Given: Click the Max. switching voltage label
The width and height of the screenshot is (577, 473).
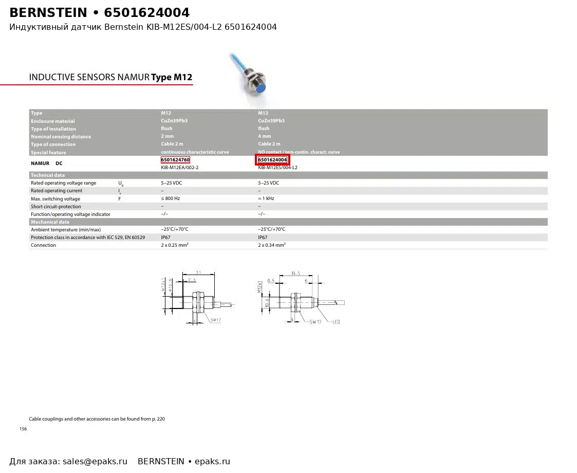Looking at the screenshot, I should click(x=55, y=199).
